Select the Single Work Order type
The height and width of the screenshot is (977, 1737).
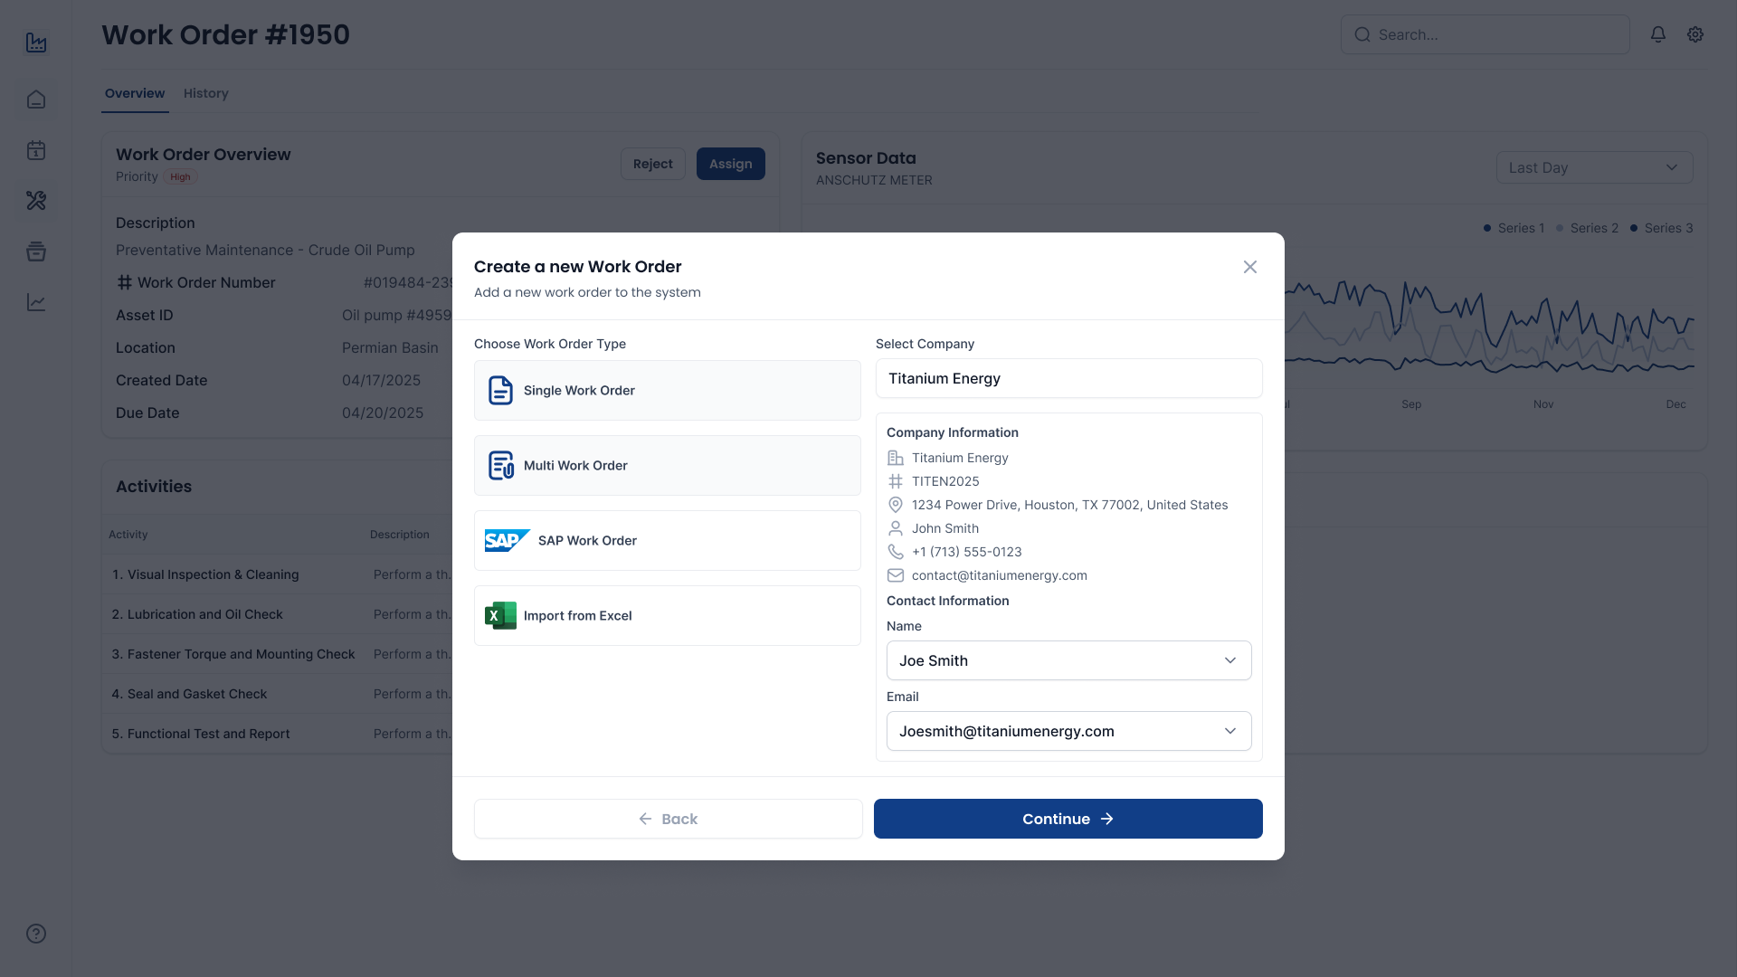(x=667, y=390)
